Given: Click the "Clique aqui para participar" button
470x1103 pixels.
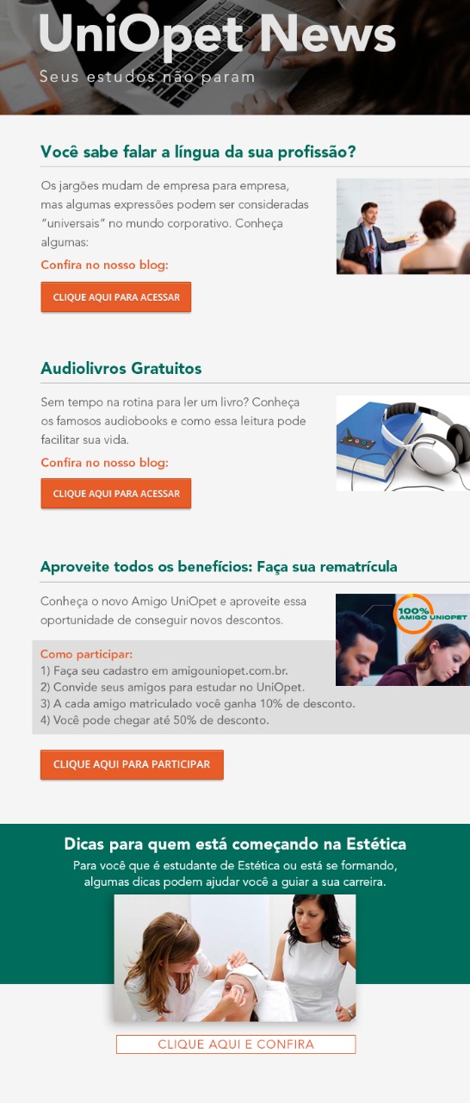Looking at the screenshot, I should [132, 764].
